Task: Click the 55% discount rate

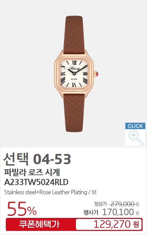Action: pyautogui.click(x=22, y=209)
